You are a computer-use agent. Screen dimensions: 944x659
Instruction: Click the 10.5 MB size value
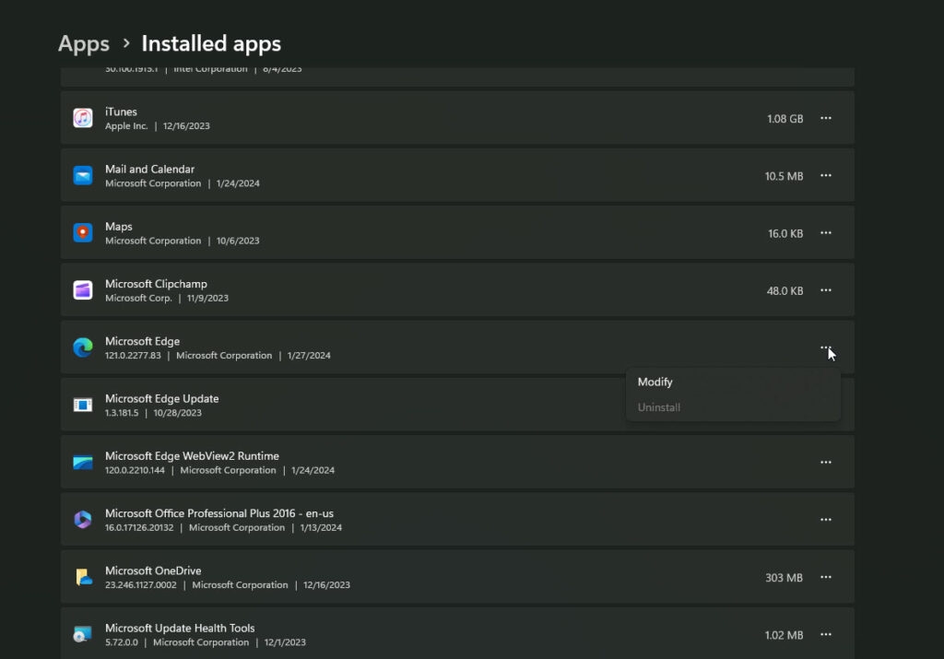coord(784,176)
